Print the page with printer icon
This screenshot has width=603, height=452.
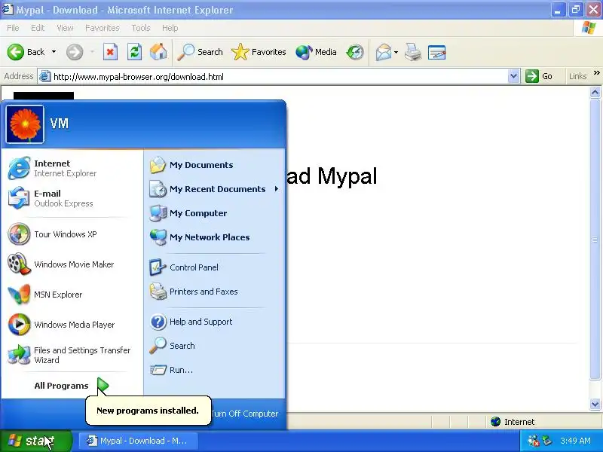click(x=412, y=52)
